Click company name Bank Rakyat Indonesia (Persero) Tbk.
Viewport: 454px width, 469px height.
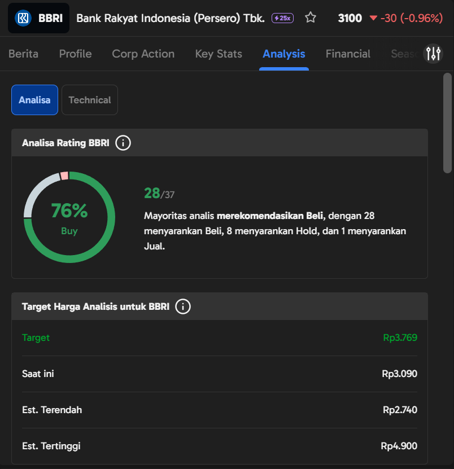point(171,18)
